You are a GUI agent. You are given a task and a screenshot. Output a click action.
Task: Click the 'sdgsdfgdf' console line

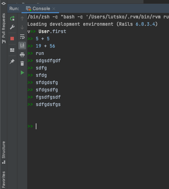point(48,61)
